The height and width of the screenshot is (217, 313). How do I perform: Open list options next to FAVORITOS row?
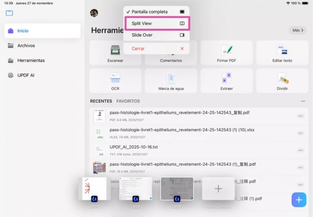pyautogui.click(x=303, y=101)
